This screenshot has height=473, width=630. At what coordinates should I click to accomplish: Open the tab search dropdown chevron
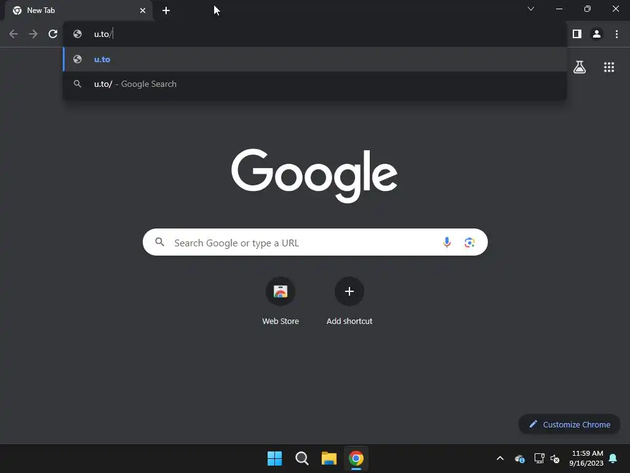[x=531, y=9]
